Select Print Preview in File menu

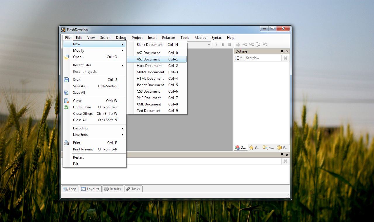click(95, 149)
